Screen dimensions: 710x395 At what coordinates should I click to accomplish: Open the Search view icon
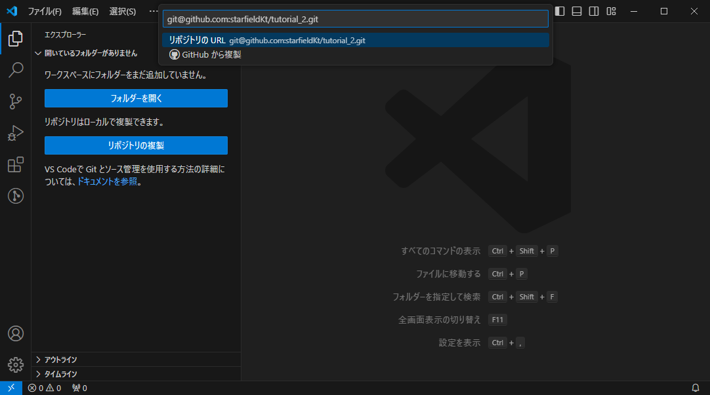pyautogui.click(x=15, y=70)
